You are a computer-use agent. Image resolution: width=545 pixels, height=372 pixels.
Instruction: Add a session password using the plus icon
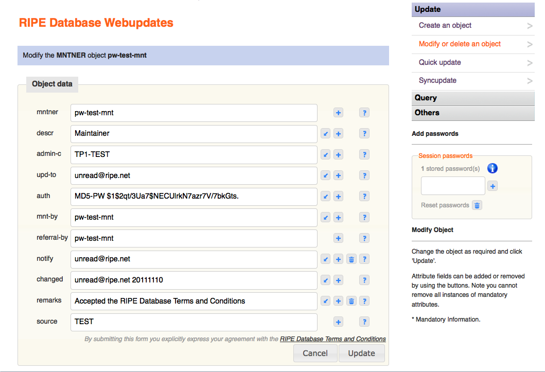click(493, 186)
